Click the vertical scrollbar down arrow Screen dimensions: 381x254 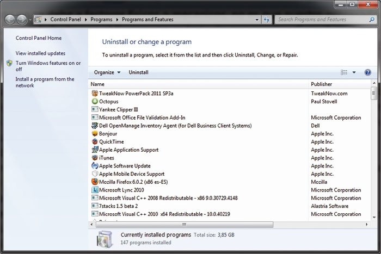coord(374,218)
